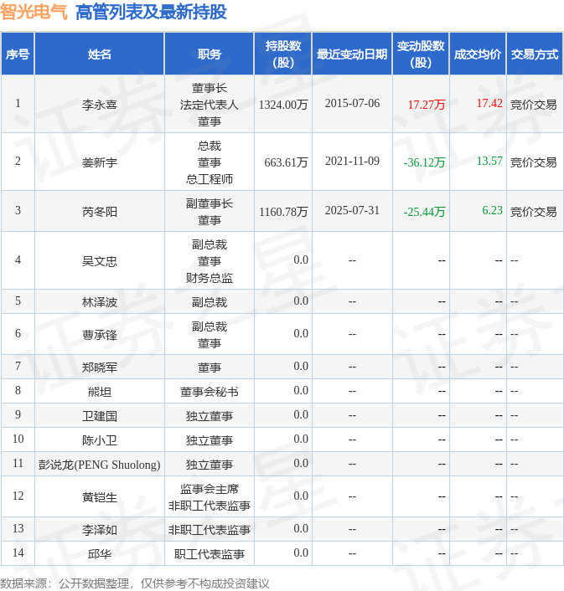
Task: Click the 董事会秘书 position cell
Action: tap(210, 392)
